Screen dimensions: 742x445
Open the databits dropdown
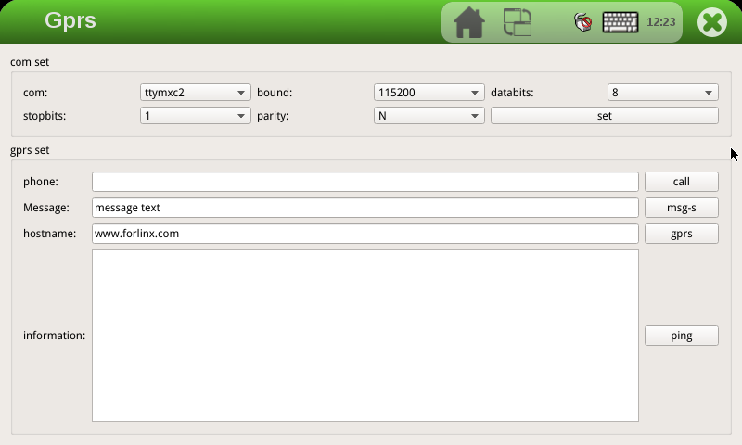click(663, 93)
